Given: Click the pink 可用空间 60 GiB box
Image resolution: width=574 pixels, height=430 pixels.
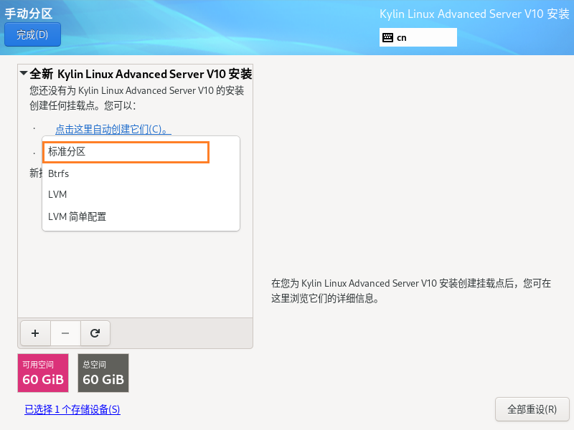Looking at the screenshot, I should coord(43,373).
